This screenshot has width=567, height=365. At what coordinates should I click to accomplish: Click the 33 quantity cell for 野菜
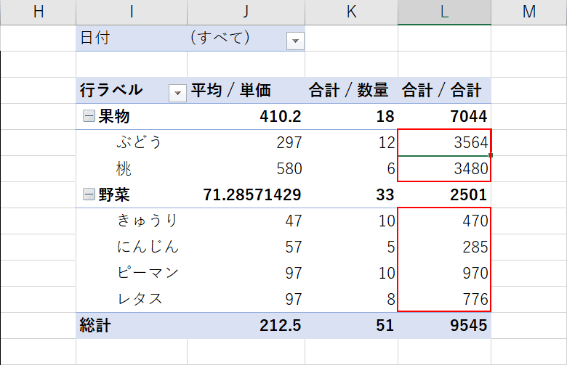[x=352, y=194]
